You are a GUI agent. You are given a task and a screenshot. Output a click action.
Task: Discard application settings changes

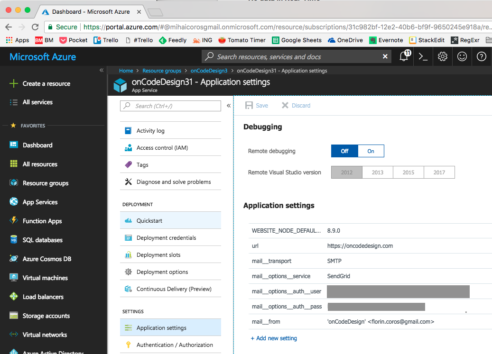point(296,106)
